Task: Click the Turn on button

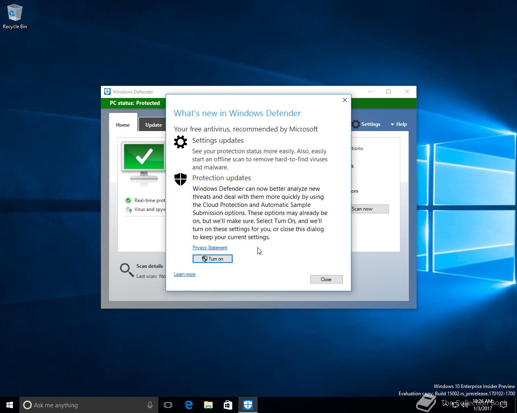Action: tap(212, 259)
